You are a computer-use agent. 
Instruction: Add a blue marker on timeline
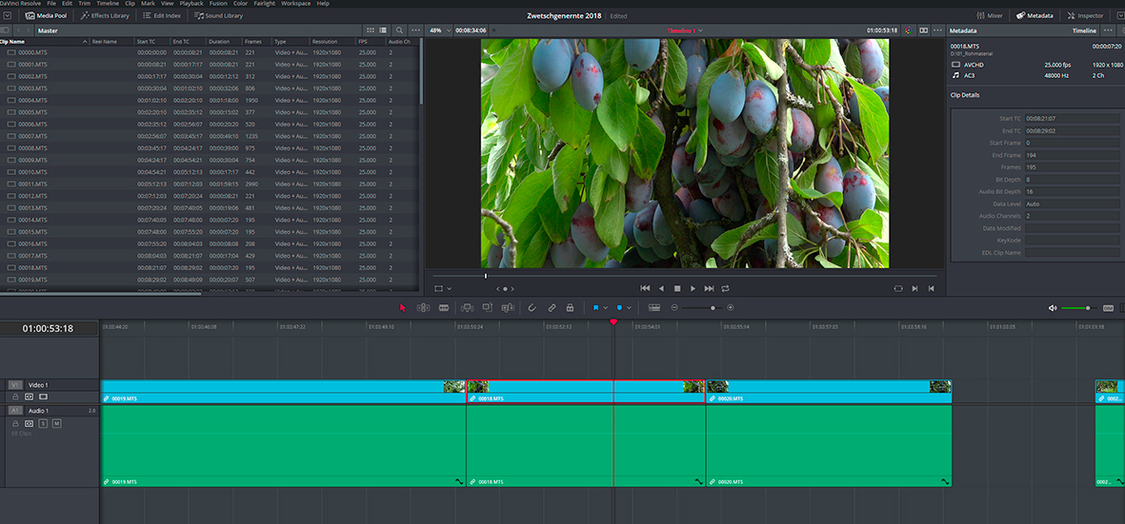(619, 308)
